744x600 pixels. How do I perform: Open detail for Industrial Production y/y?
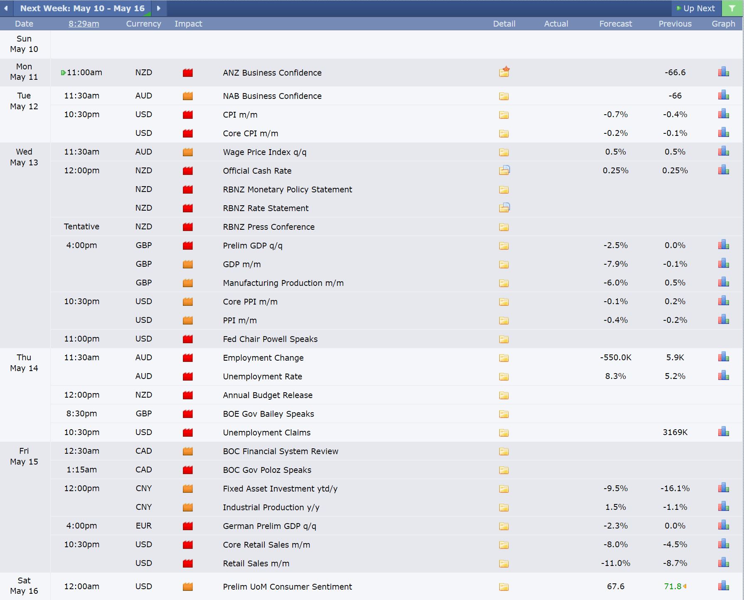click(x=504, y=507)
